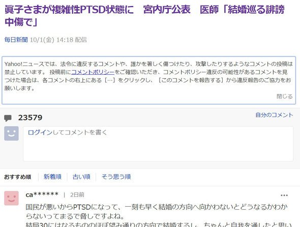300x227 pixels.
Task: Open the 毎日新聞 publisher link
Action: tap(16, 40)
